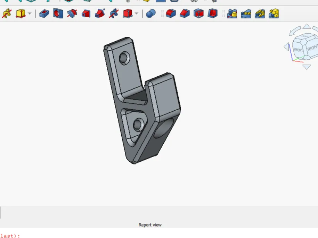The height and width of the screenshot is (238, 318).
Task: Click the Additive primitive yellow box icon
Action: click(21, 14)
